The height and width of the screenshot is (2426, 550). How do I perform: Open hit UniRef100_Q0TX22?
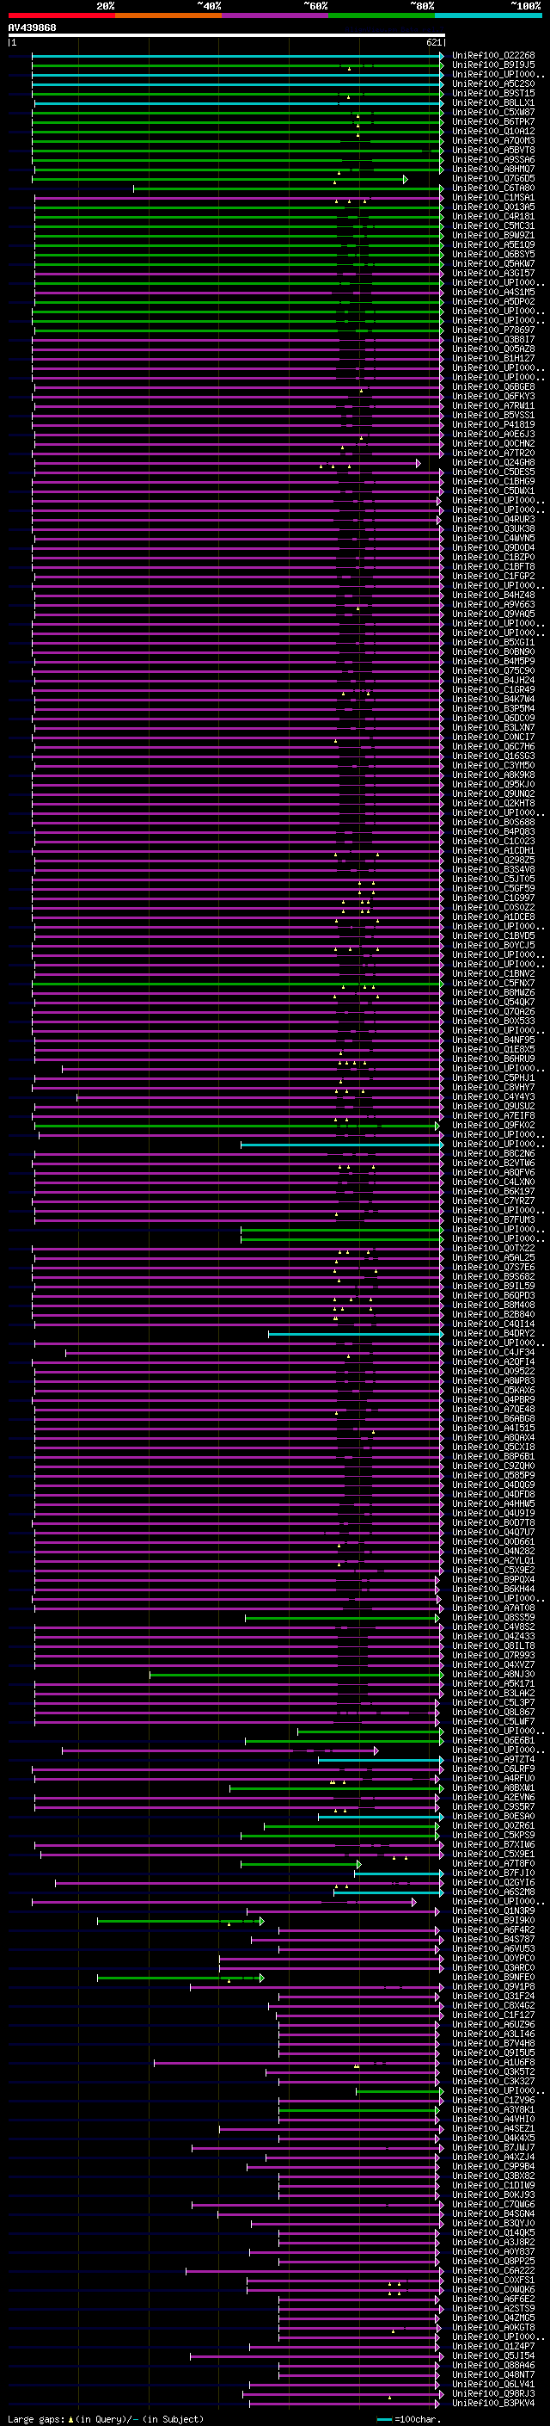(x=492, y=1248)
